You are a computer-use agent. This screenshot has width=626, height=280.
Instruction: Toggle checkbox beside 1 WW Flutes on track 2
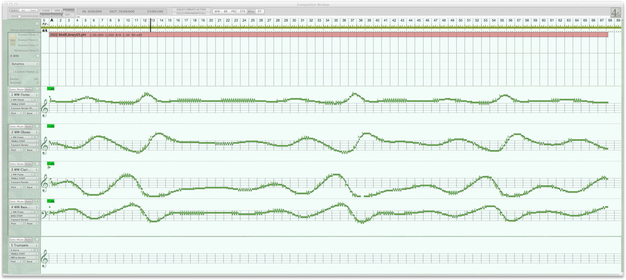tap(37, 137)
